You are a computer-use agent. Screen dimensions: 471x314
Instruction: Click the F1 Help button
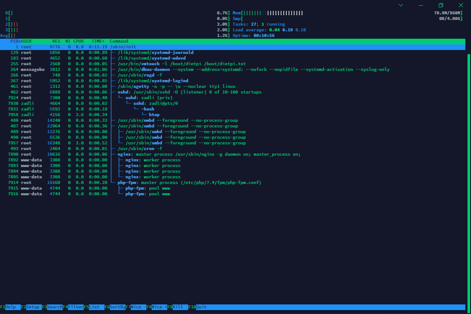click(x=10, y=307)
